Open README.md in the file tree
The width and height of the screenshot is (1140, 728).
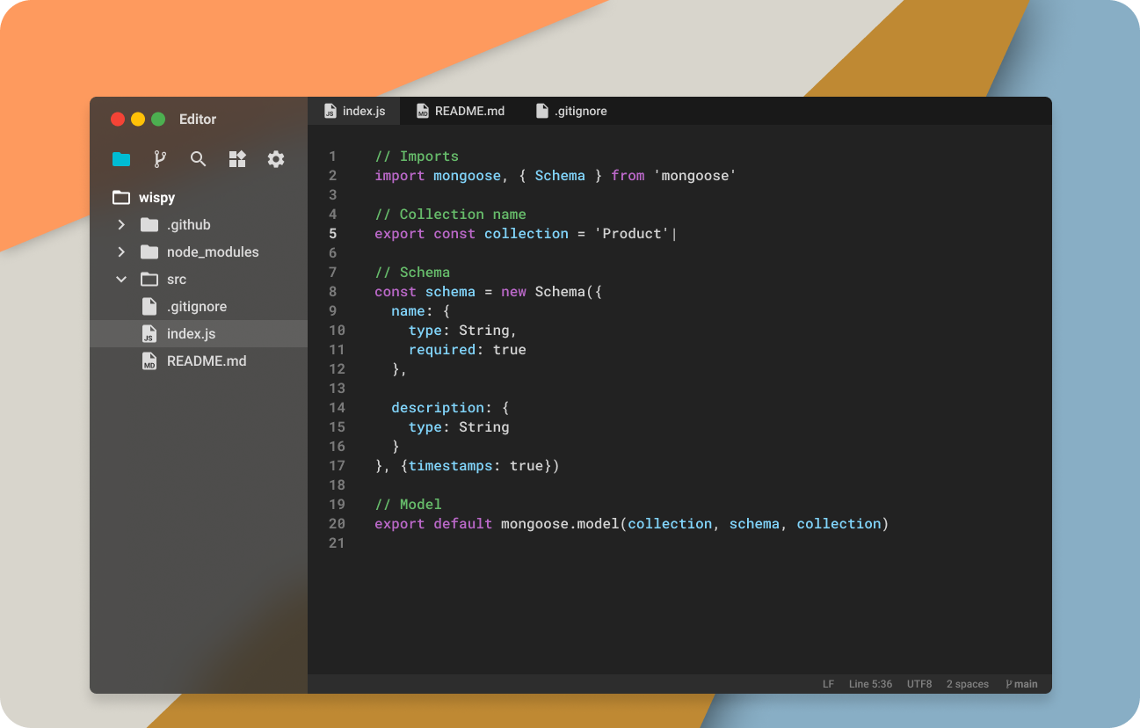(x=207, y=361)
